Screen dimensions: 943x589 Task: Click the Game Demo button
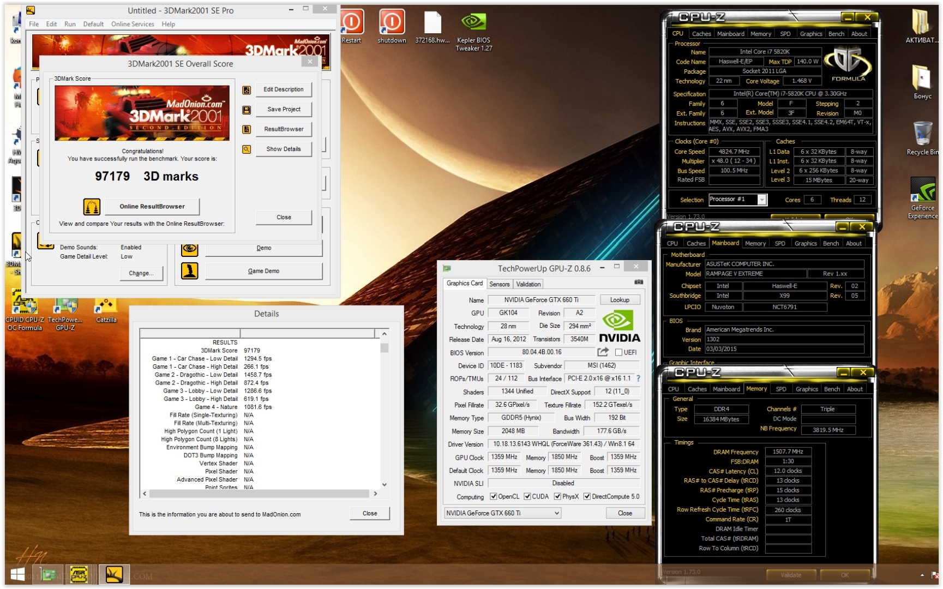[x=263, y=271]
